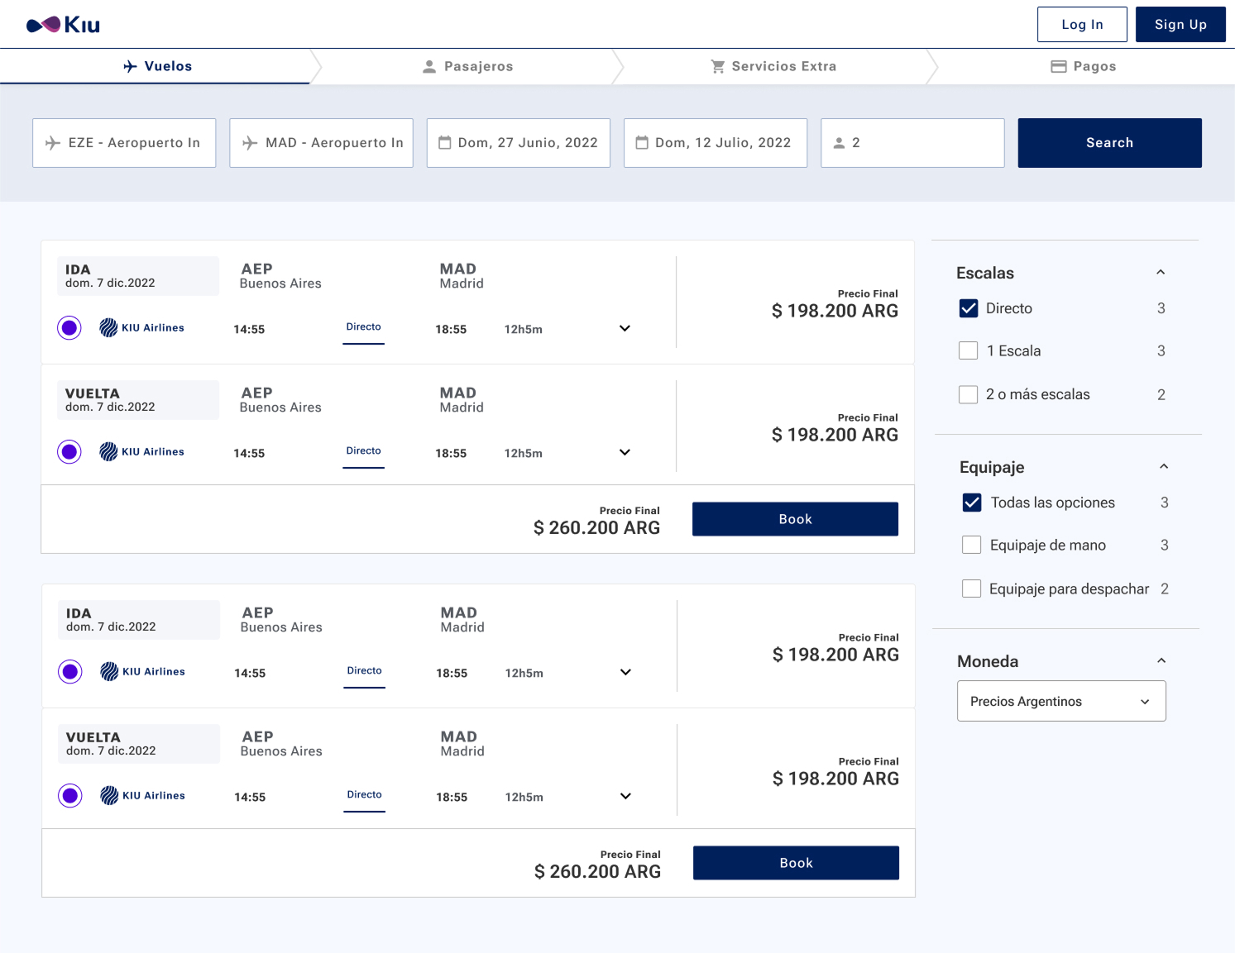Check the Equipaje de mano option
This screenshot has width=1235, height=953.
[x=972, y=545]
